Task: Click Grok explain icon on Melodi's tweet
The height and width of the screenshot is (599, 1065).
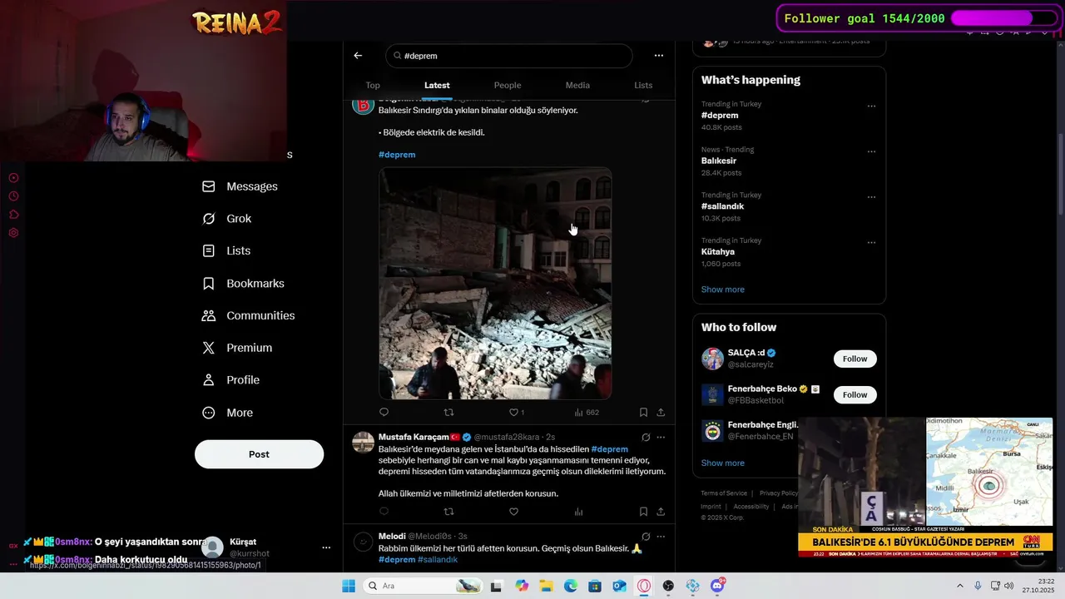Action: point(646,537)
